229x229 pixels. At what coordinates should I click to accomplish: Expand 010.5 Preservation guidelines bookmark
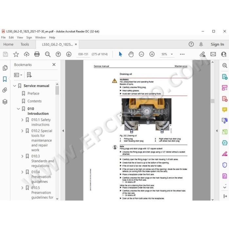[x=22, y=188]
